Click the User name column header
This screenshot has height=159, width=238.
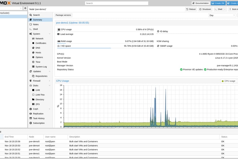tap(55, 137)
